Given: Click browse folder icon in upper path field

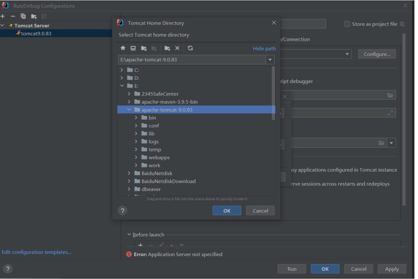Looking at the screenshot, I should [390, 95].
